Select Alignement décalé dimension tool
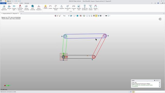The image size is (165, 93). 56,7
